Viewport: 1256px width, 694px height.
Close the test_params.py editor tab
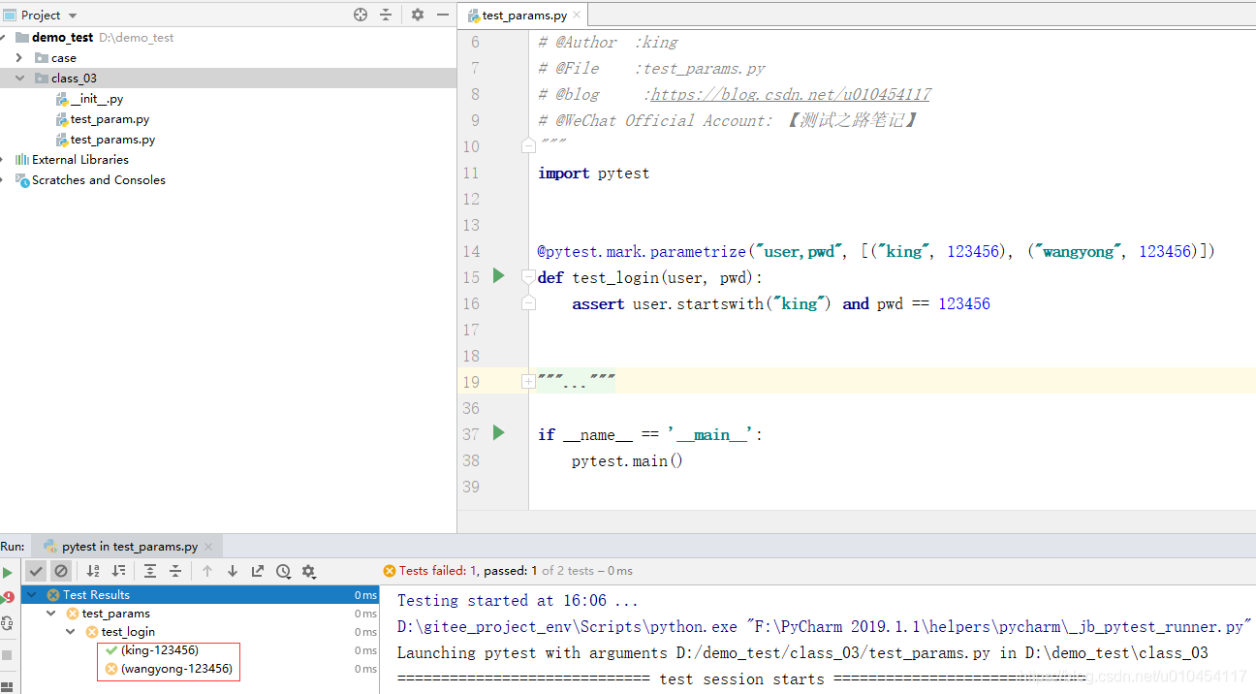point(577,15)
